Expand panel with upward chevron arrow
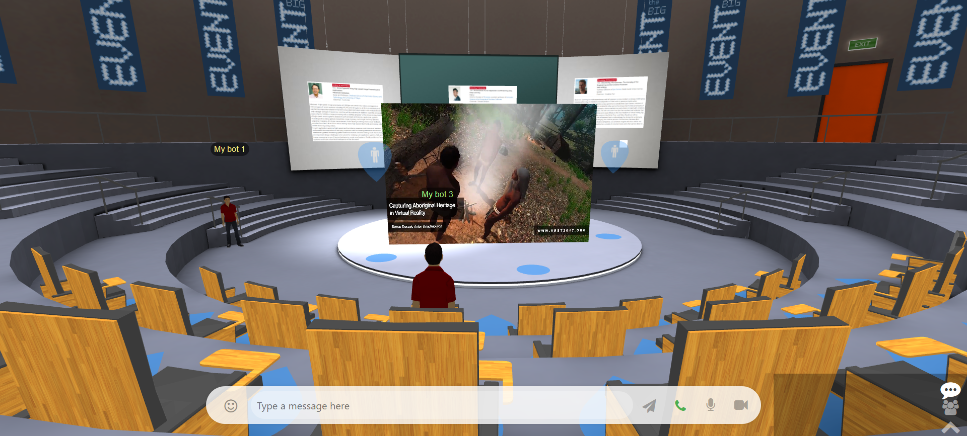 (x=950, y=428)
